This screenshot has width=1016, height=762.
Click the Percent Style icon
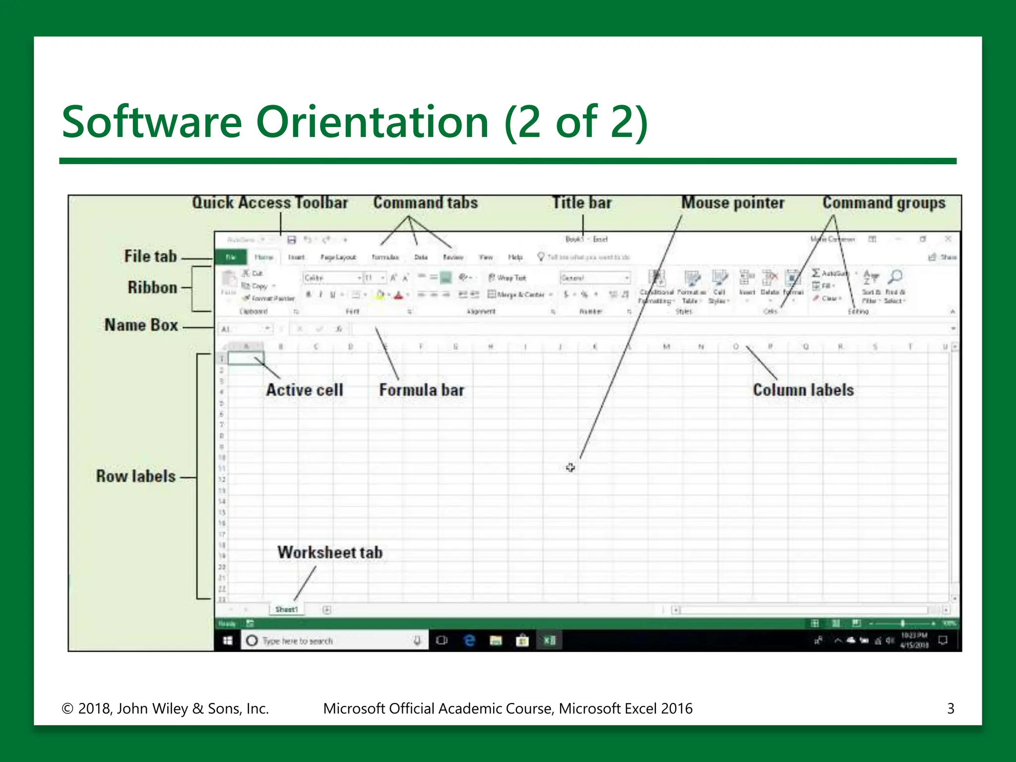584,294
